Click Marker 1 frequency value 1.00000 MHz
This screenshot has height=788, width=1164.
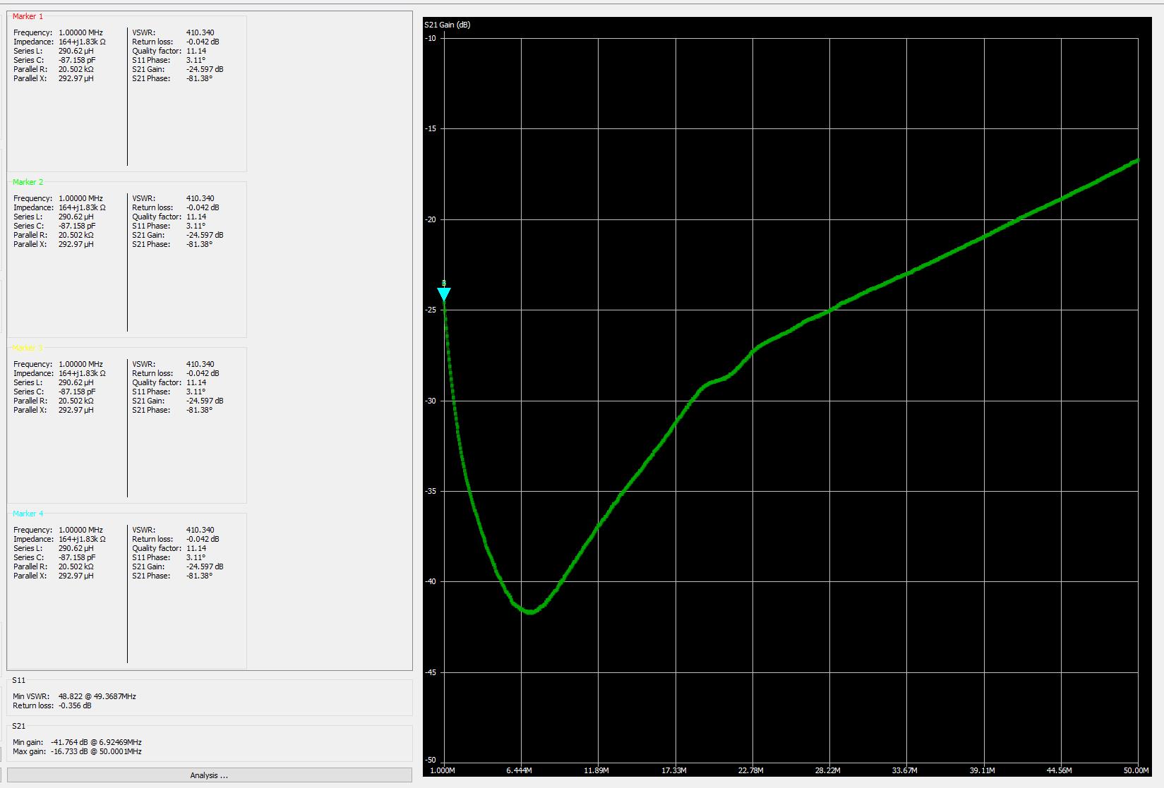[80, 32]
